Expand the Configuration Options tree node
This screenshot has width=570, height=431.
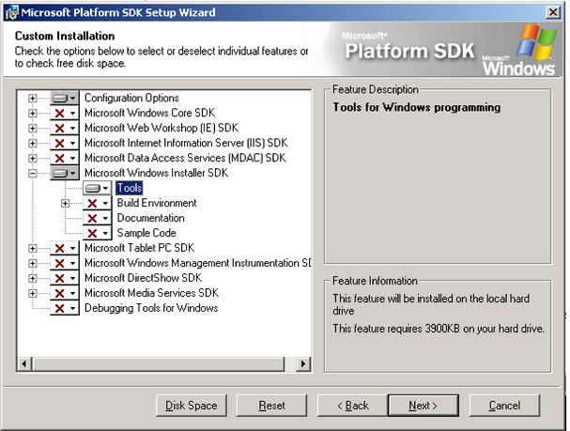32,98
